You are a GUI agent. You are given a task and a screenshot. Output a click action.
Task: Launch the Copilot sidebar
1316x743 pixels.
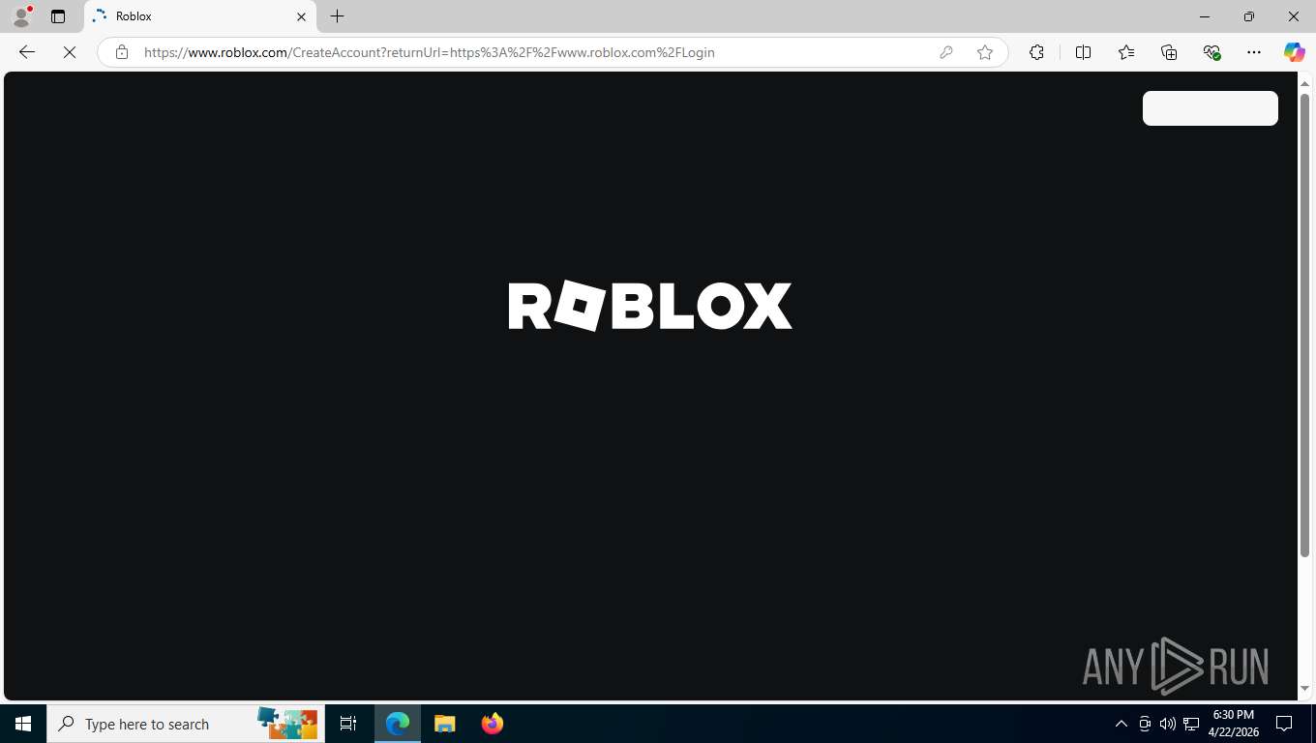pos(1295,52)
